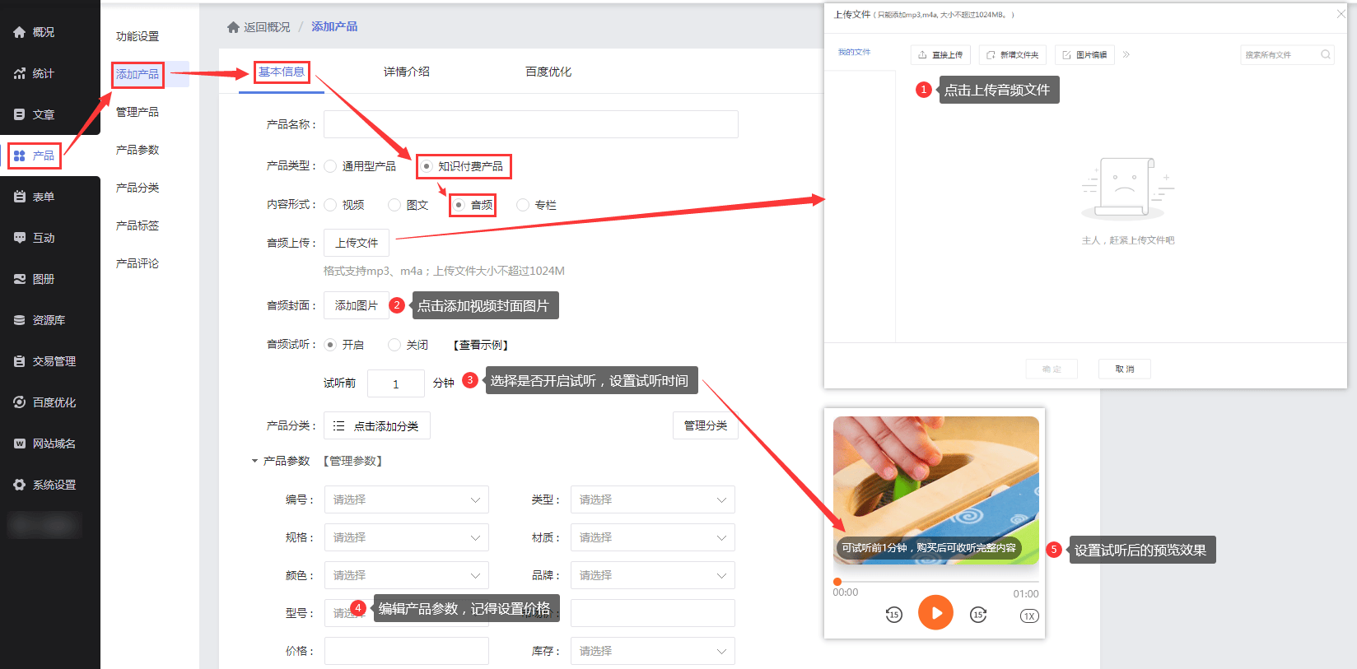Click the audio progress slider handle
The image size is (1357, 669).
point(837,582)
